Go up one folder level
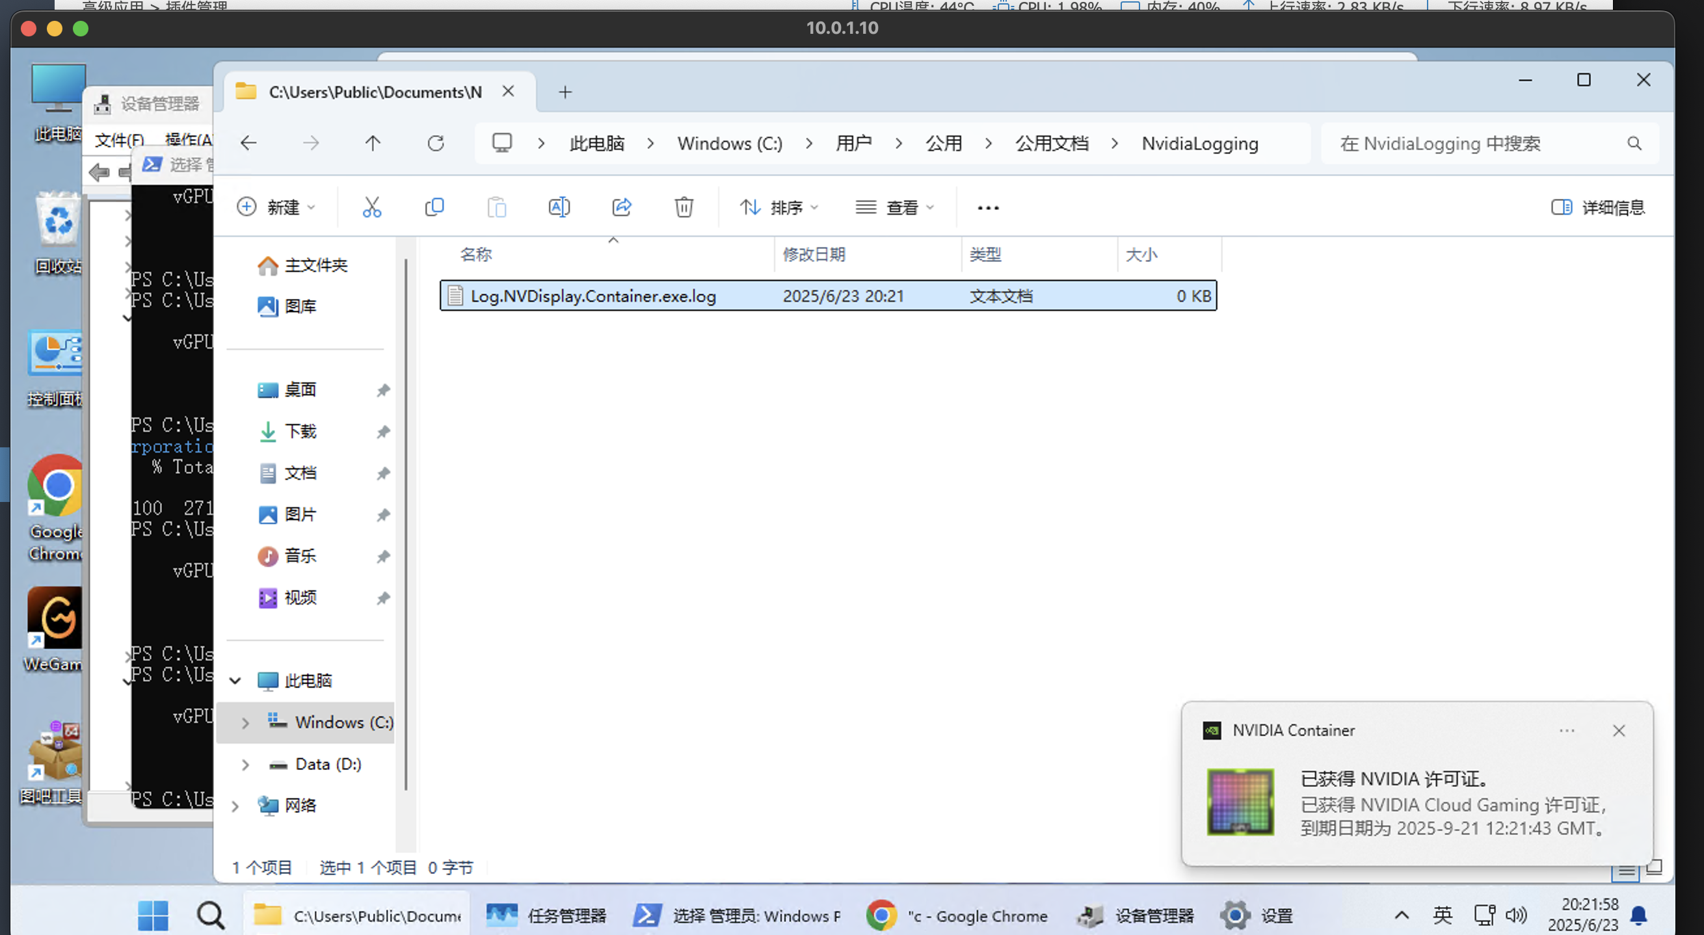This screenshot has height=935, width=1704. (373, 144)
